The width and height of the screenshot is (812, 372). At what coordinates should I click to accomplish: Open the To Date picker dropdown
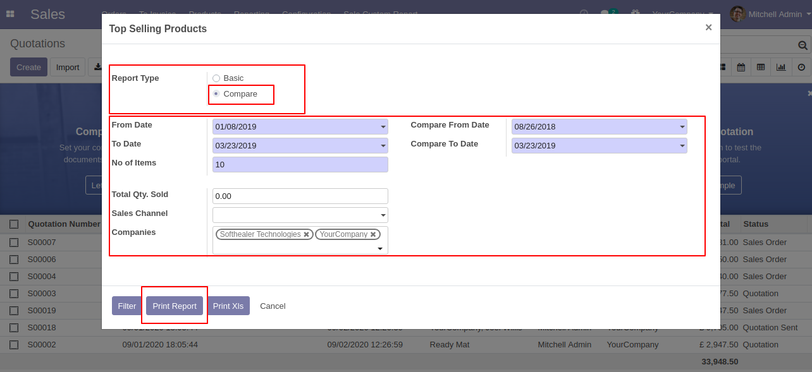pos(383,146)
